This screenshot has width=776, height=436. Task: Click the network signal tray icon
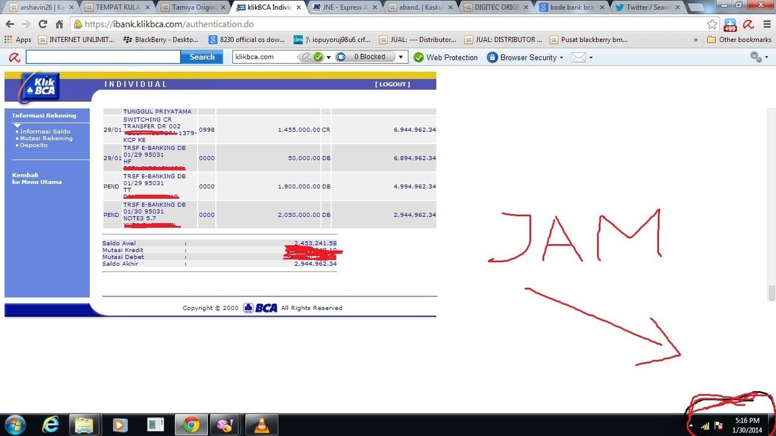704,426
